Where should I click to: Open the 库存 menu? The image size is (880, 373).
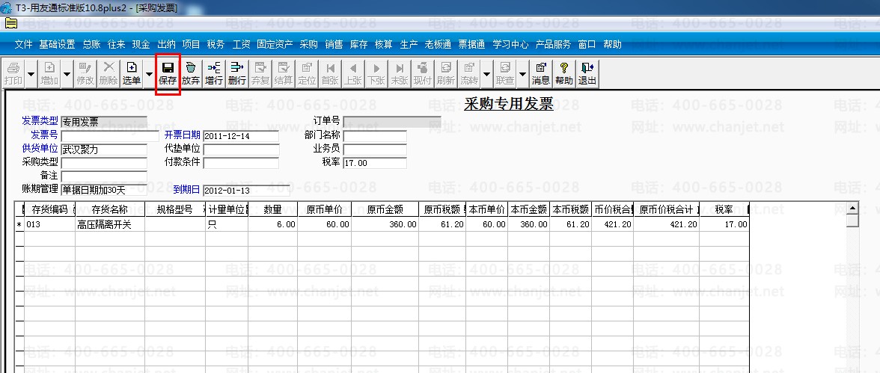tap(358, 44)
